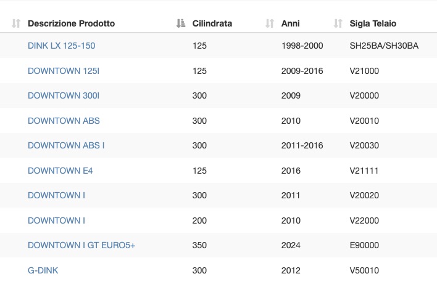
Task: Click the Sigla Telaio sort arrows
Action: pos(338,23)
